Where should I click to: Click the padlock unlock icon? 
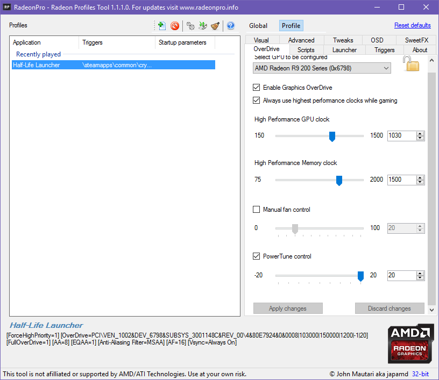pos(410,63)
